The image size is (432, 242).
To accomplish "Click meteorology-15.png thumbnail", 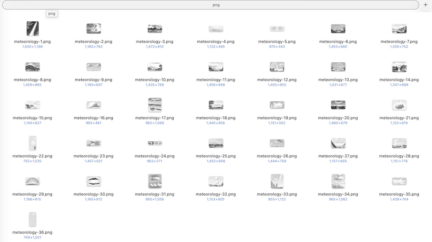I will [32, 105].
